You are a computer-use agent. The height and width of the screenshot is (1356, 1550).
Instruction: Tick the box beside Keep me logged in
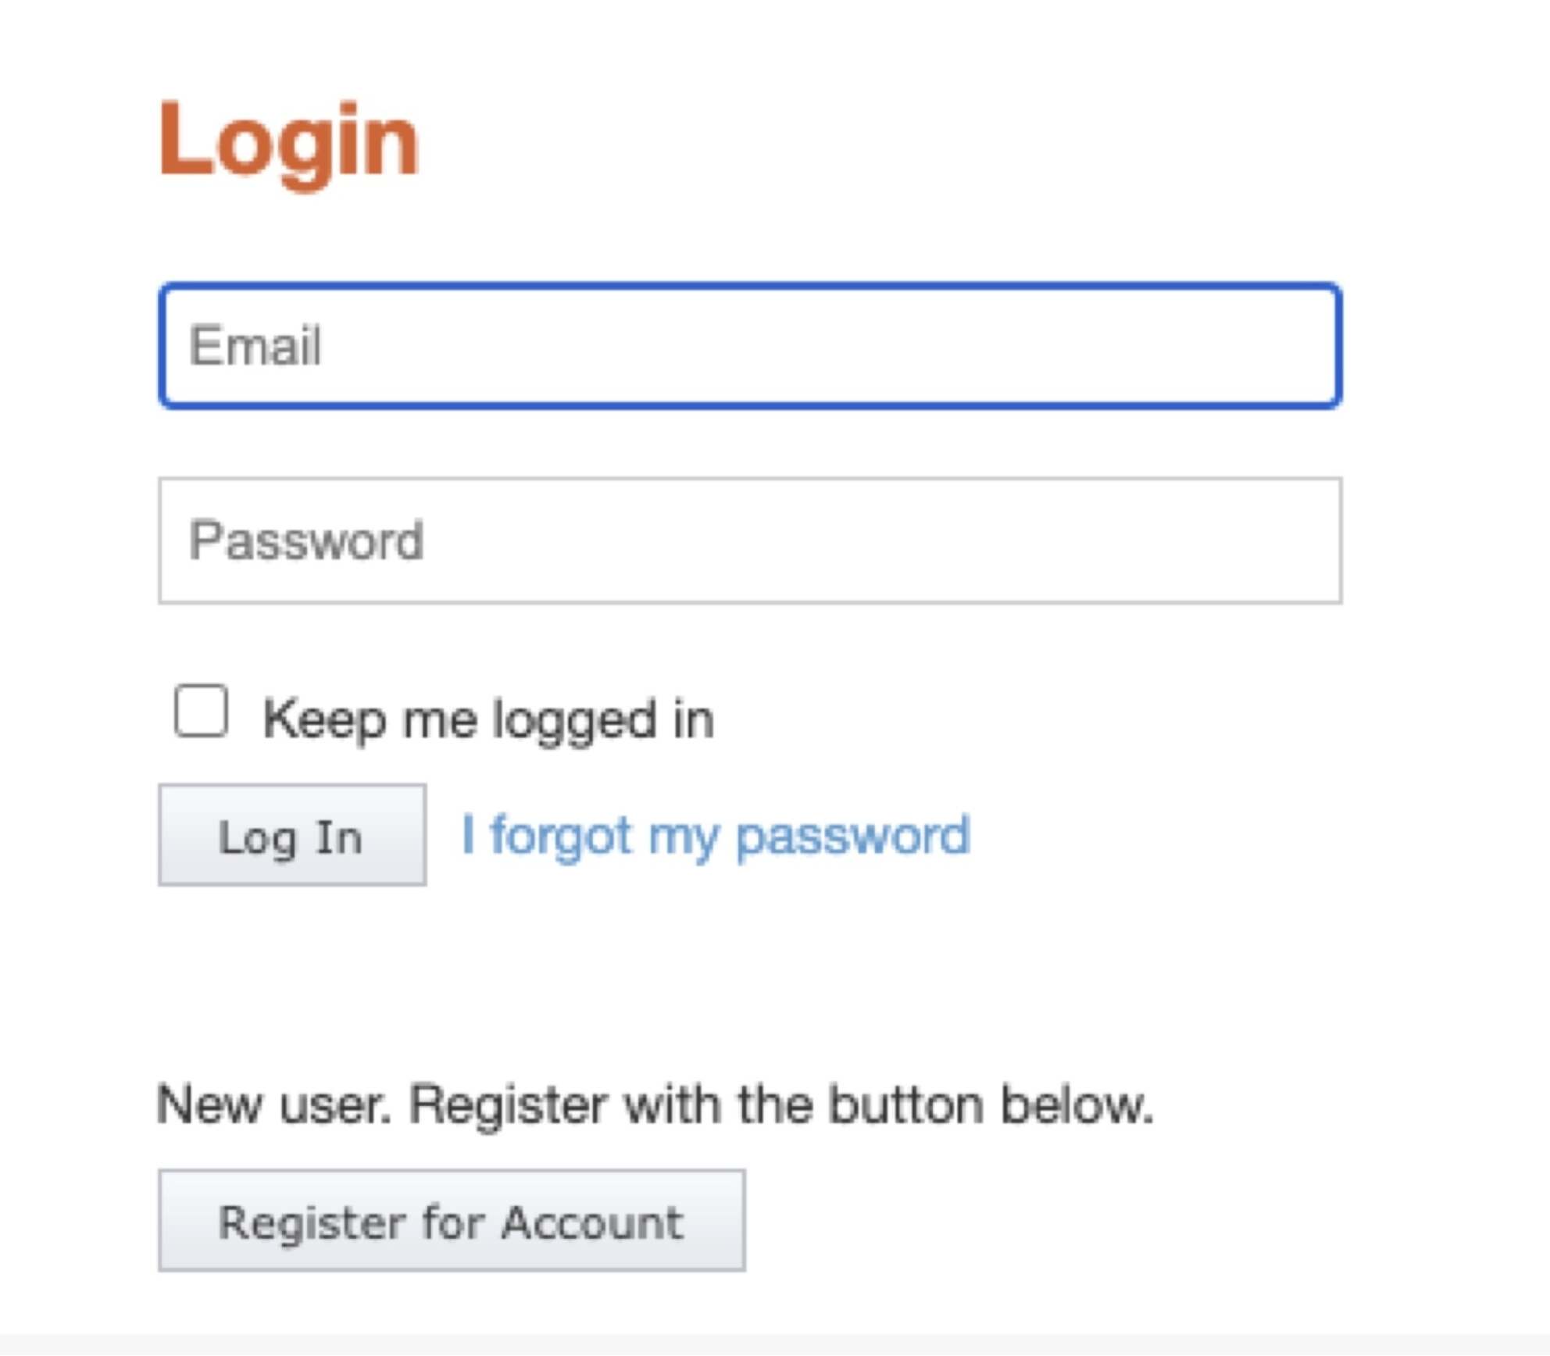tap(201, 711)
